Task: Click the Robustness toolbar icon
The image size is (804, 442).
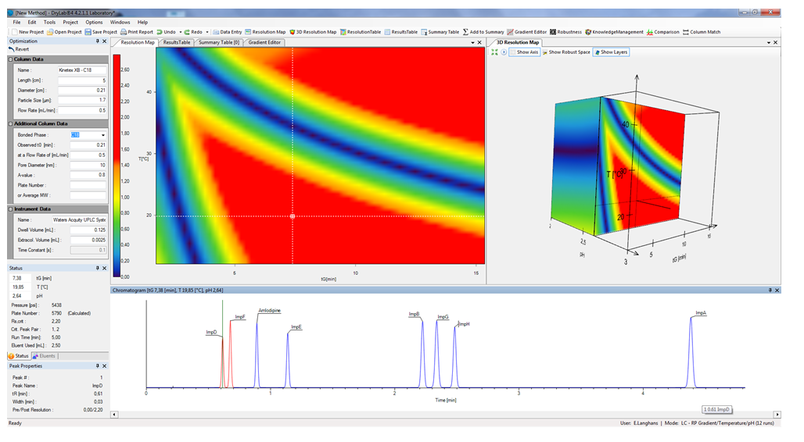Action: 554,32
